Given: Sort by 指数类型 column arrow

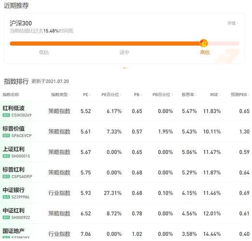Looking at the screenshot, I should [70, 95].
